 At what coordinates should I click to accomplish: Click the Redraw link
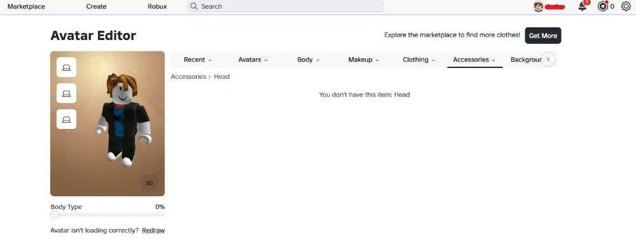coord(153,231)
